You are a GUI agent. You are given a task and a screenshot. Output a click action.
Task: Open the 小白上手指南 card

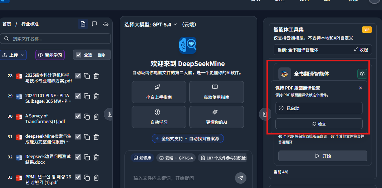(159, 92)
